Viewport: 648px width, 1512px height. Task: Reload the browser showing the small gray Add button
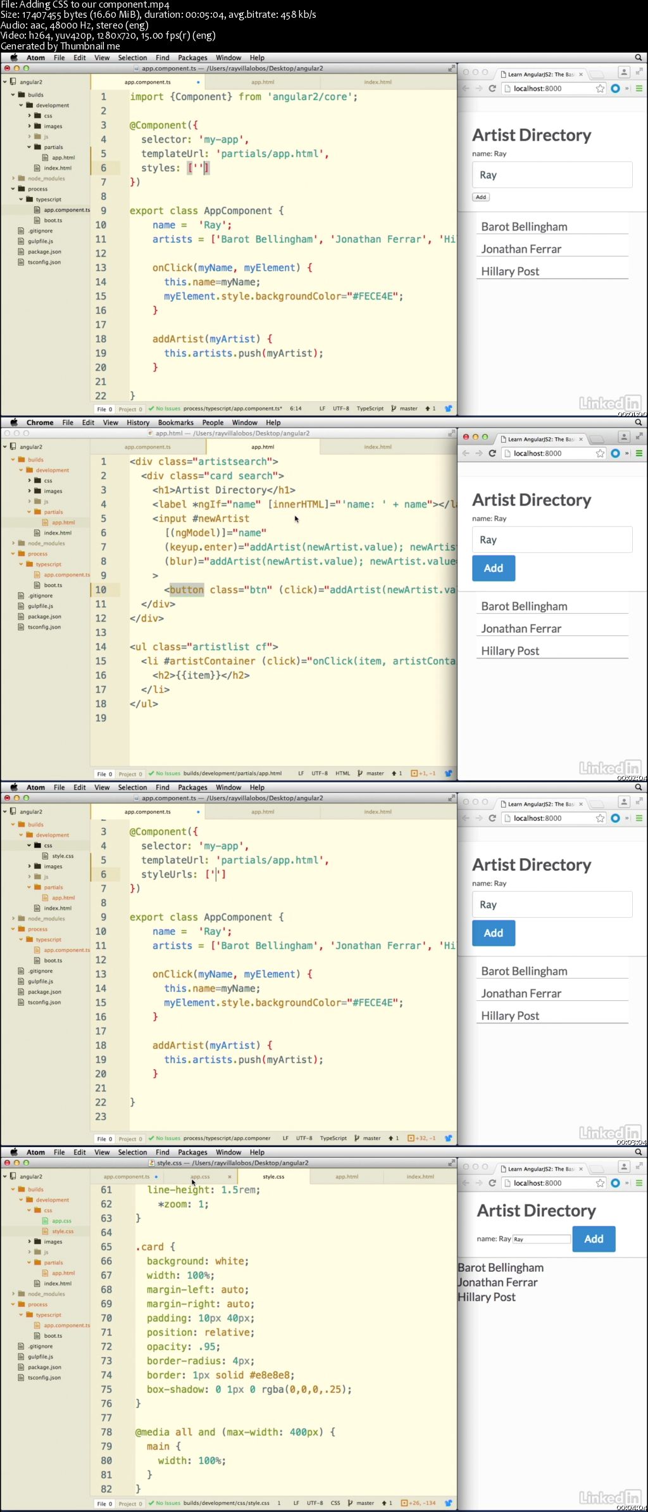[x=492, y=89]
